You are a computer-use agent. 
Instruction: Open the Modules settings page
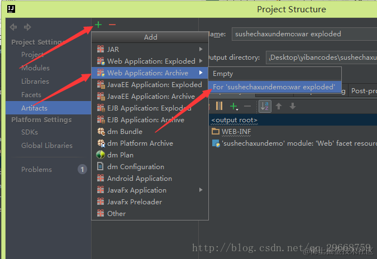(x=35, y=68)
